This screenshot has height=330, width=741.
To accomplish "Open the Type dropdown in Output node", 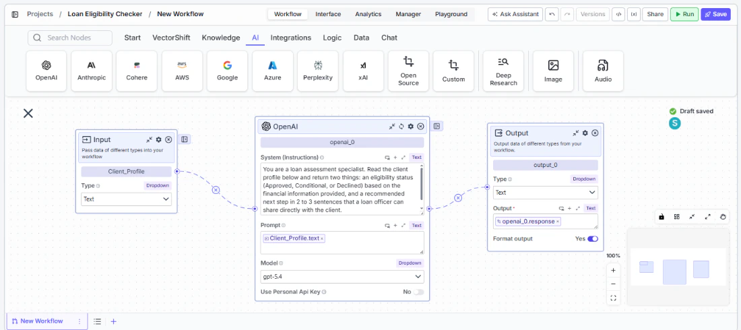I will (546, 193).
